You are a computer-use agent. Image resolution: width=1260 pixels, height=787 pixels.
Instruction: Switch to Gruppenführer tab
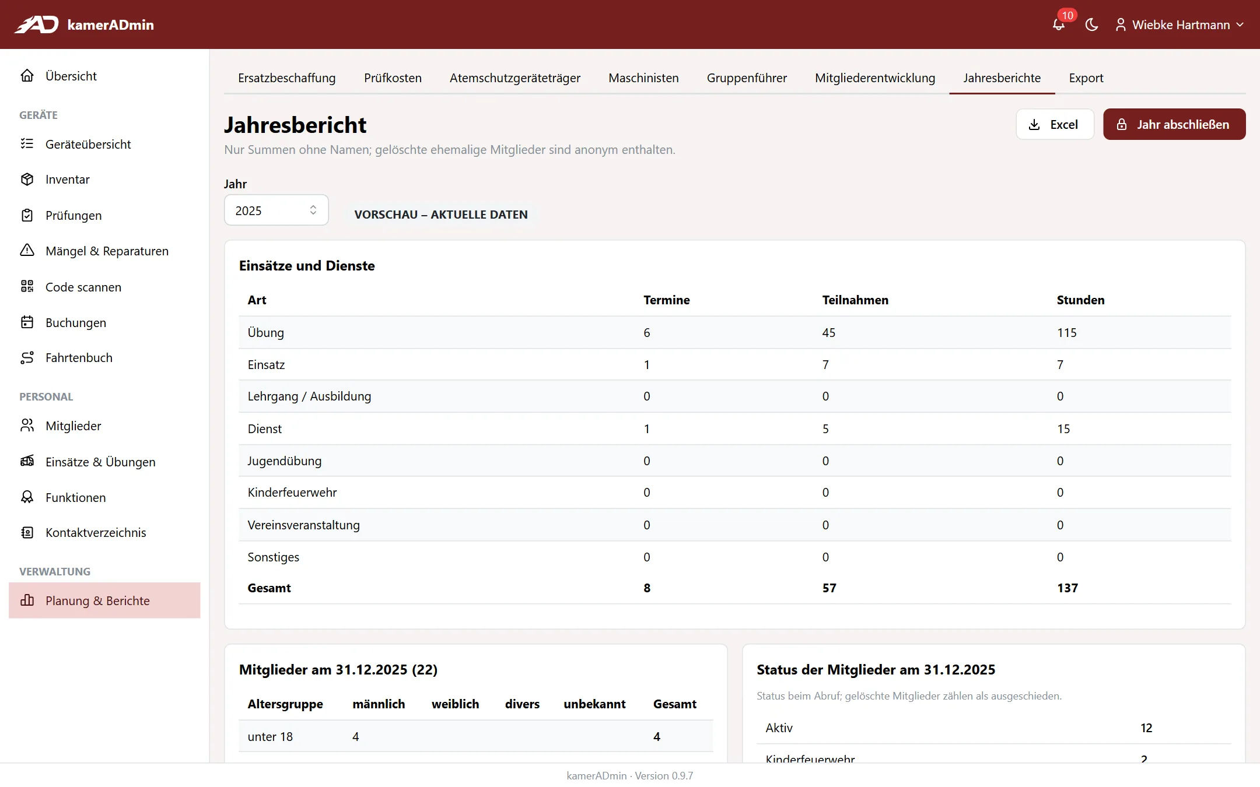tap(747, 78)
